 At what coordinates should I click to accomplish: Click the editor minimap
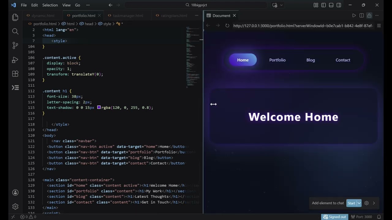click(193, 57)
